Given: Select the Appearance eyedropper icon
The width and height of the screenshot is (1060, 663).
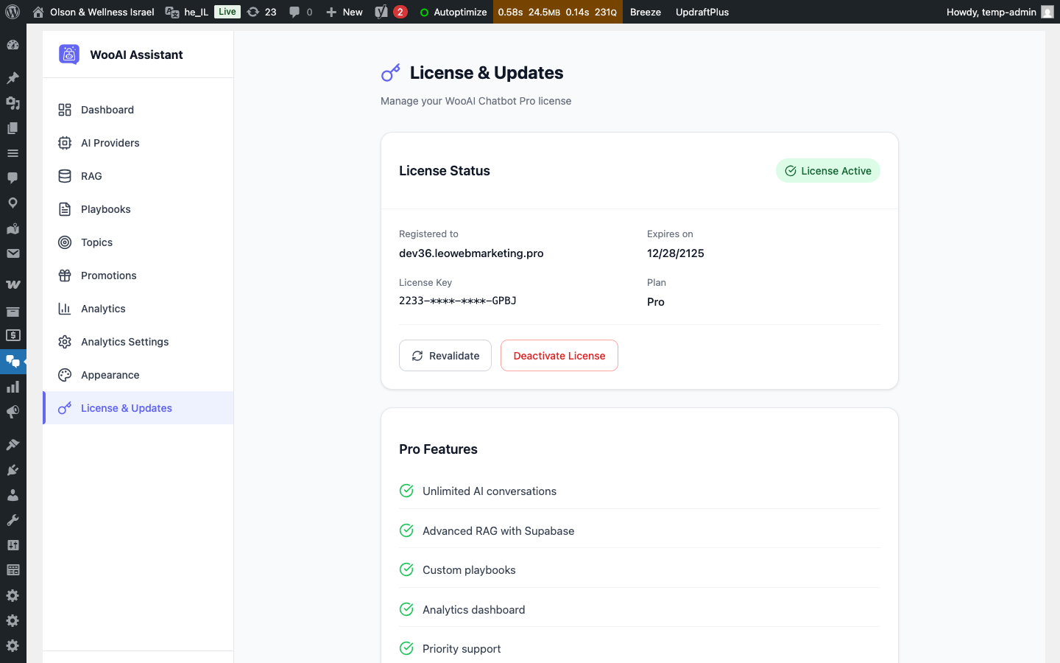Looking at the screenshot, I should [65, 374].
